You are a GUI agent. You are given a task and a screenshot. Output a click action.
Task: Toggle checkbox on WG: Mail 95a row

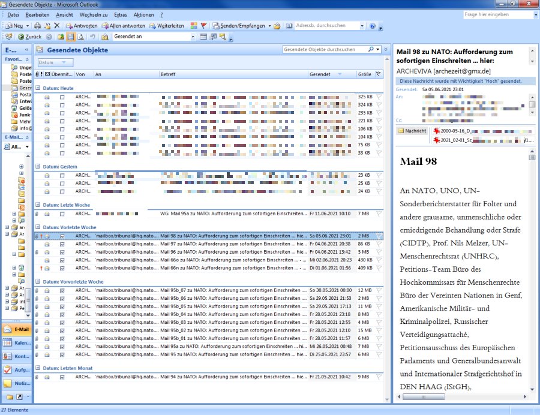pyautogui.click(x=62, y=214)
